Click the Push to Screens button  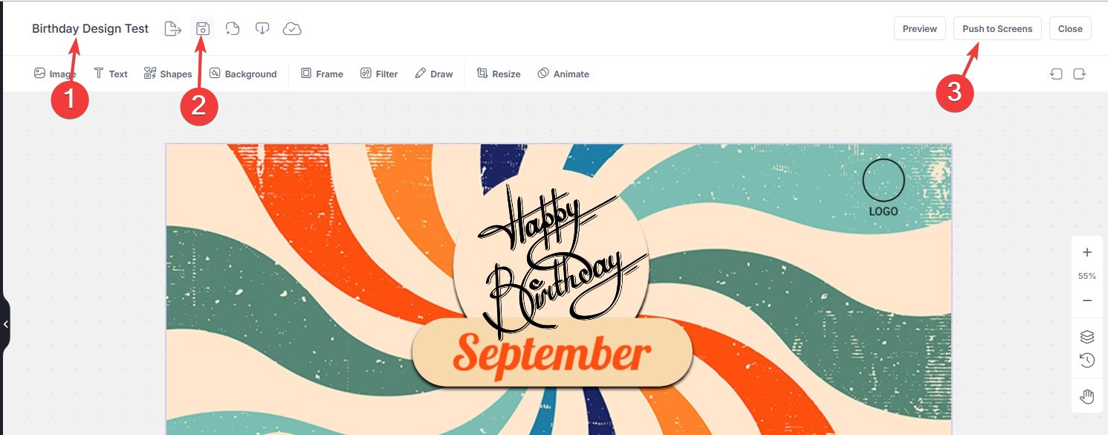click(997, 28)
